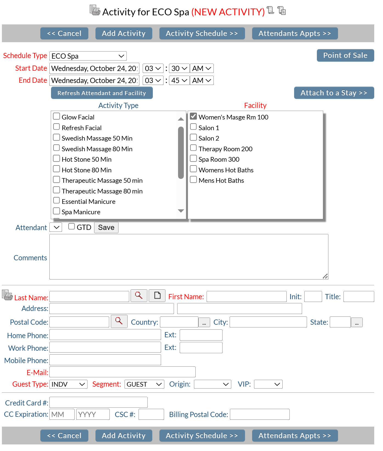The height and width of the screenshot is (451, 383).
Task: Check Salon 2 facility
Action: 193,137
